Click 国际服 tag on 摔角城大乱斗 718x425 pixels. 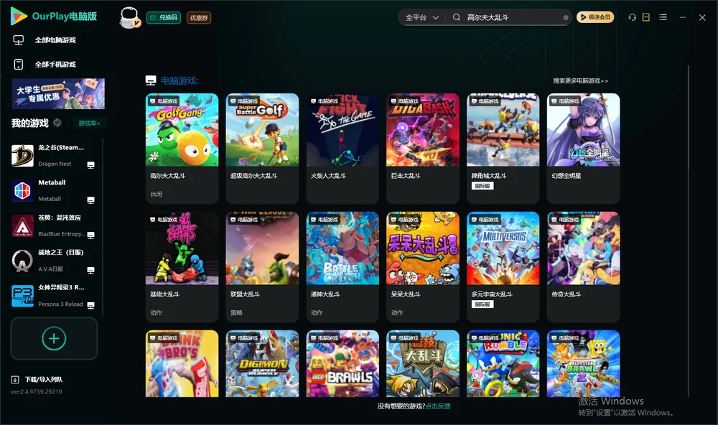click(x=482, y=186)
